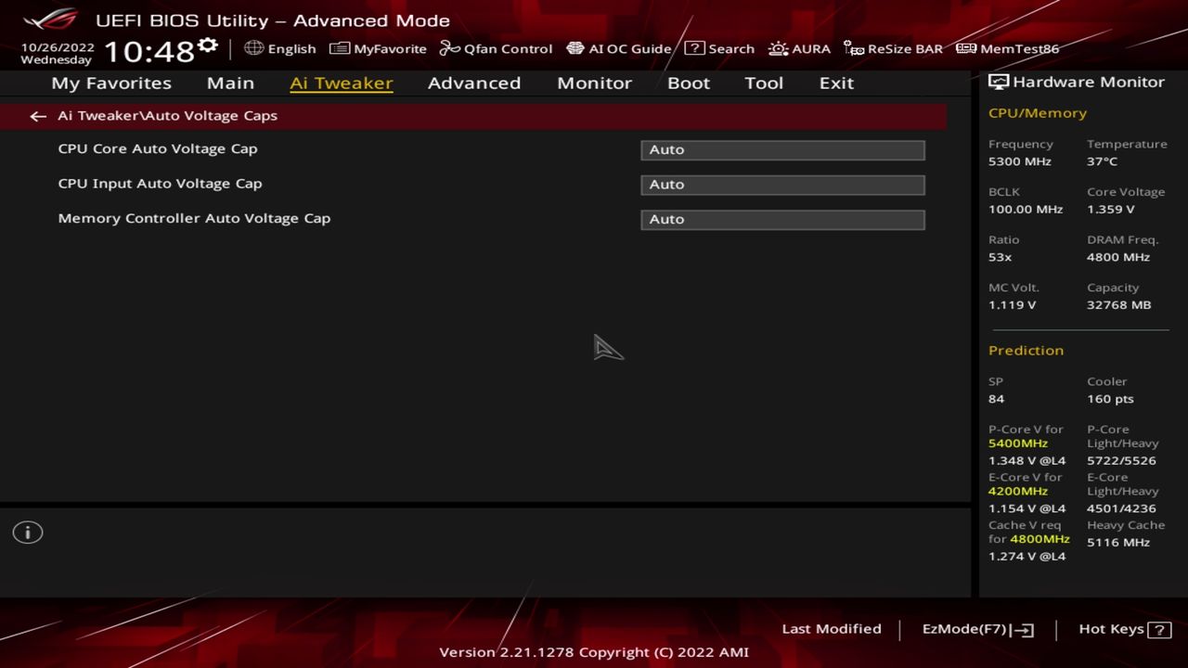
Task: Click the Ai Tweaker\Auto Voltage Caps breadcrumb
Action: [x=167, y=116]
